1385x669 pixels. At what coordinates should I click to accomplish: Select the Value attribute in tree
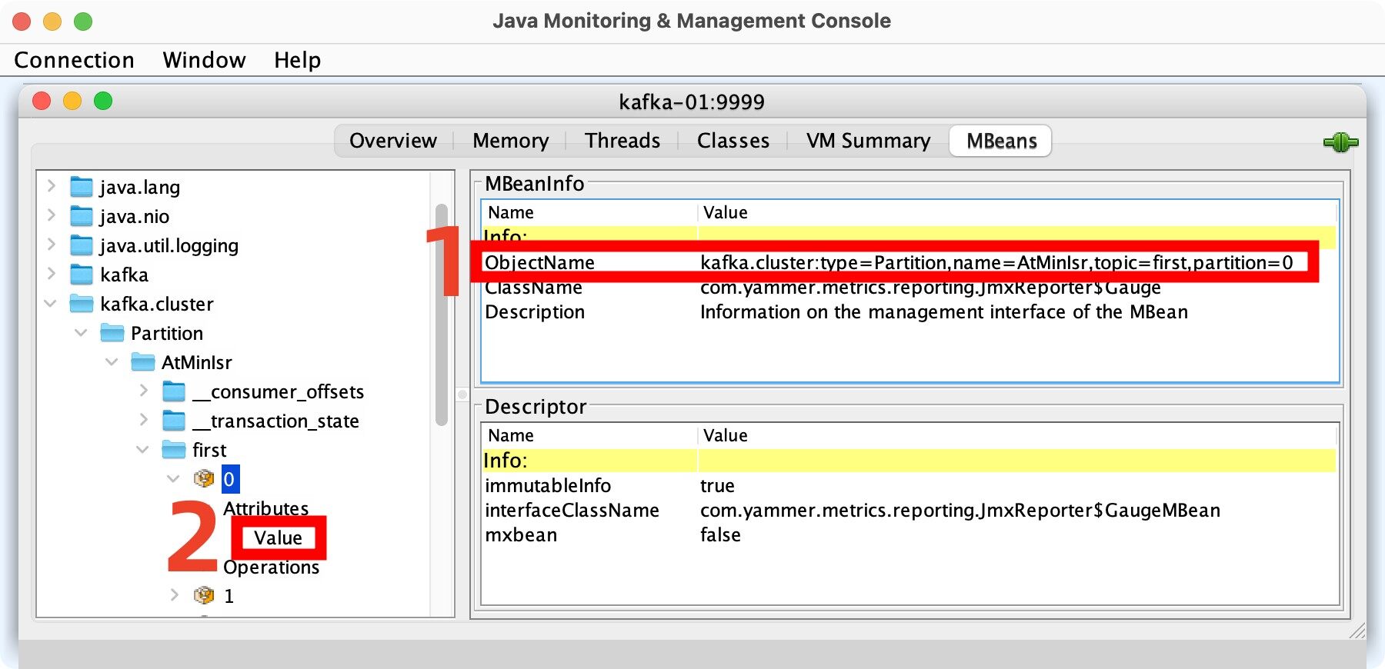[278, 538]
